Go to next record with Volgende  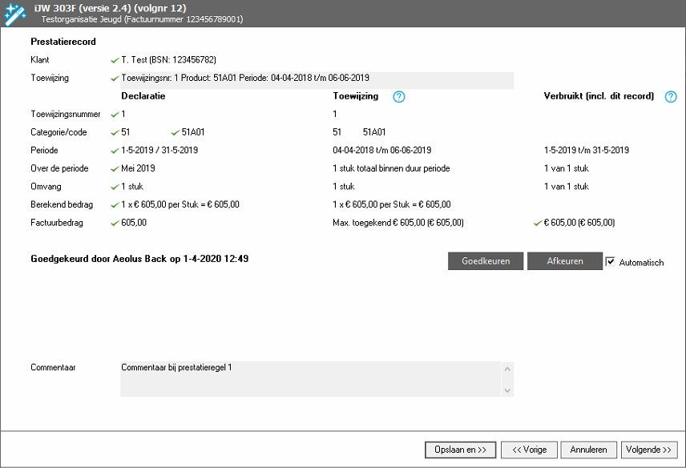click(x=648, y=450)
